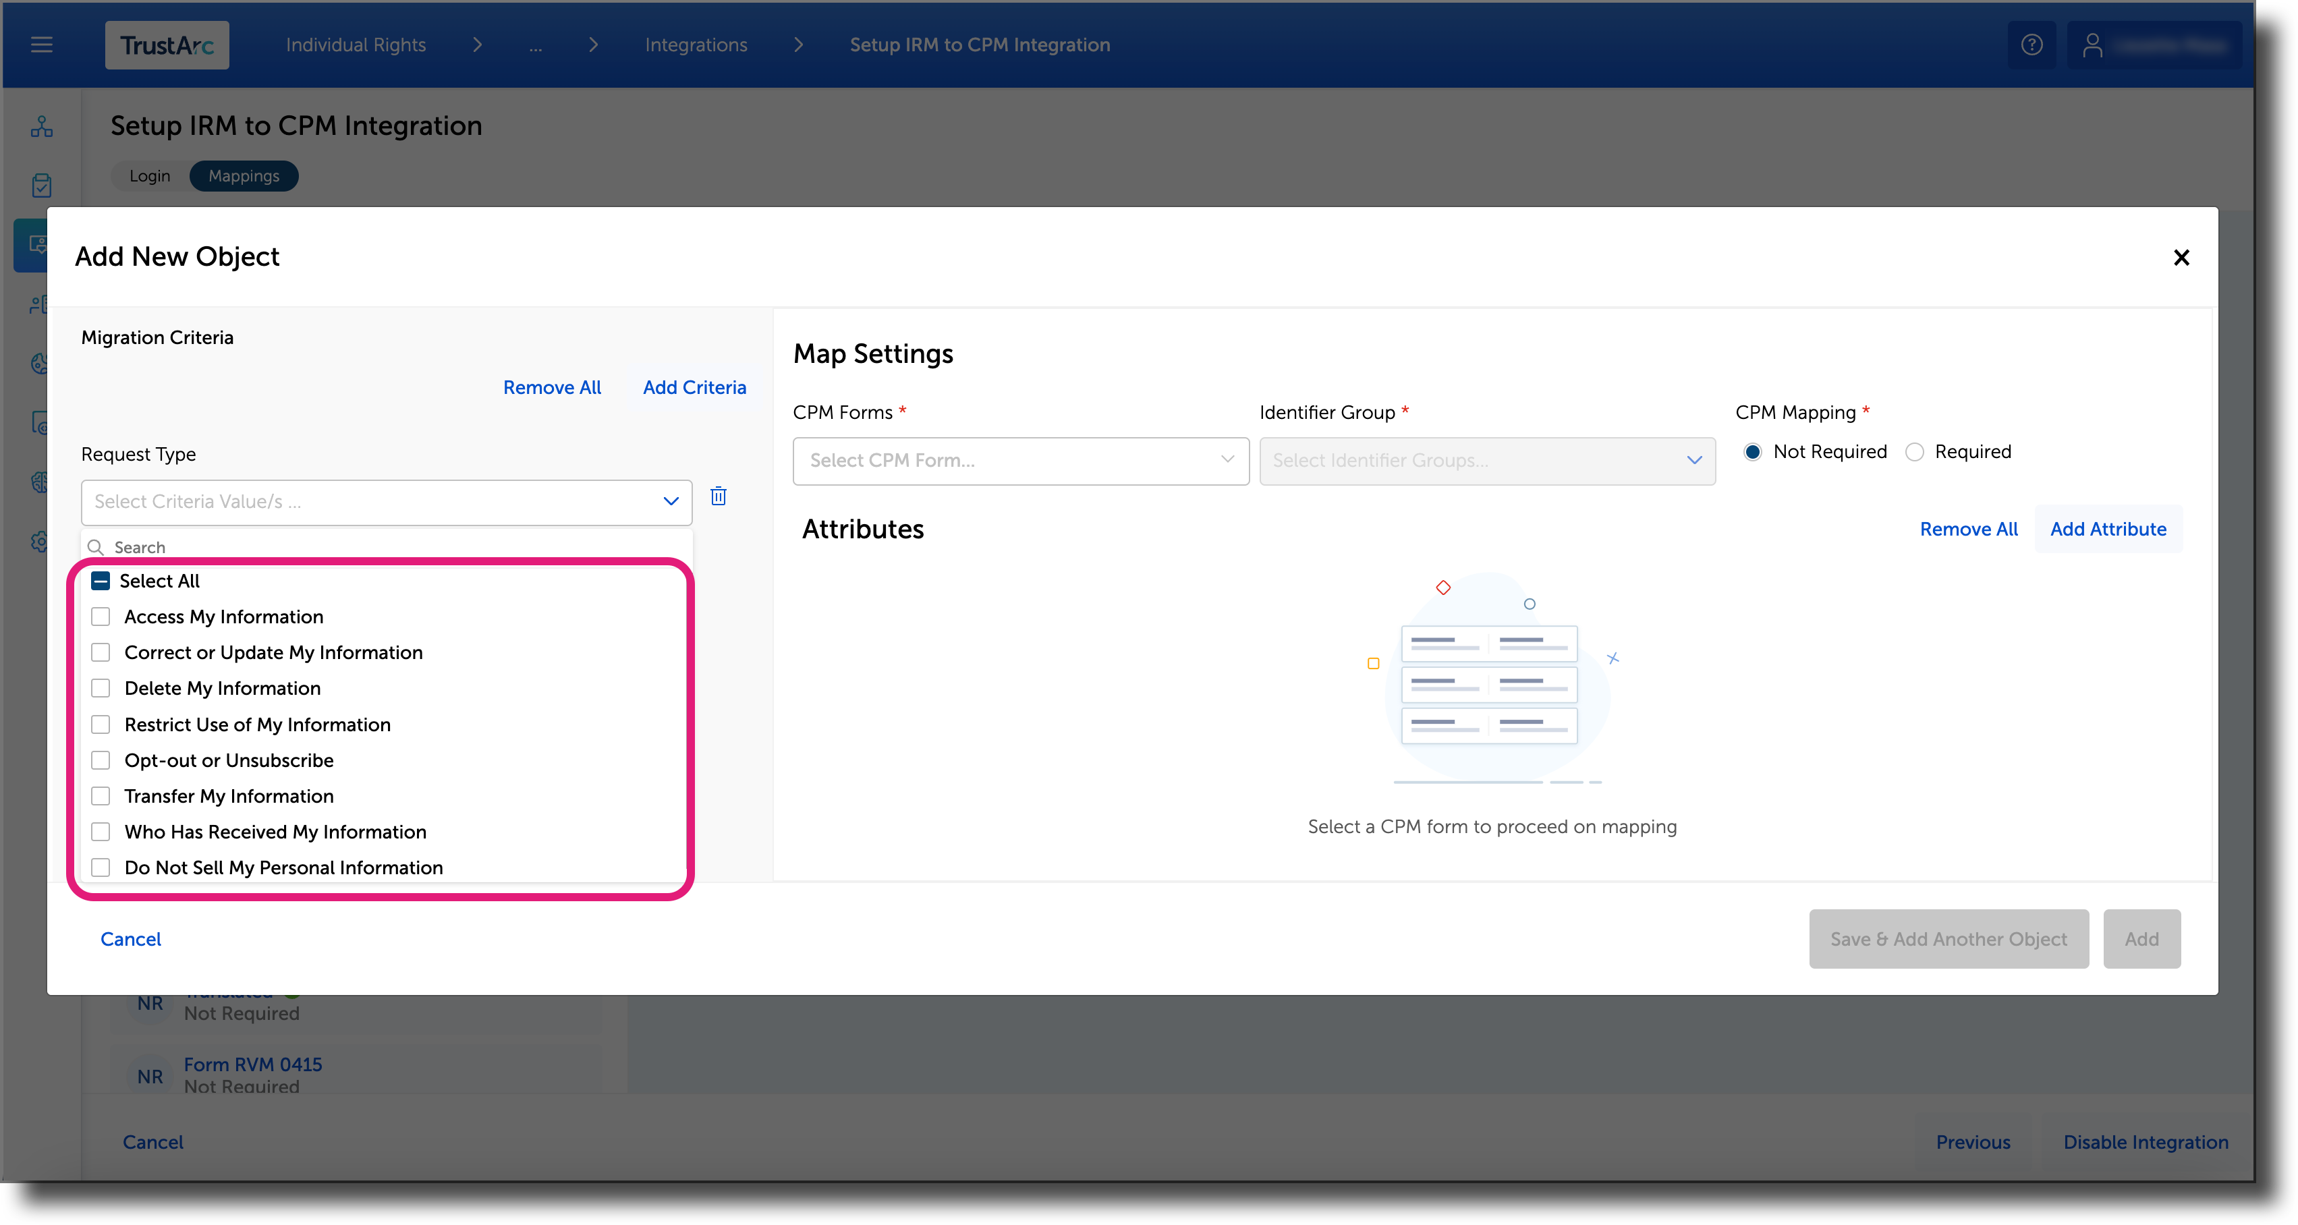Check the Delete My Information option
The height and width of the screenshot is (1225, 2298).
[x=101, y=688]
